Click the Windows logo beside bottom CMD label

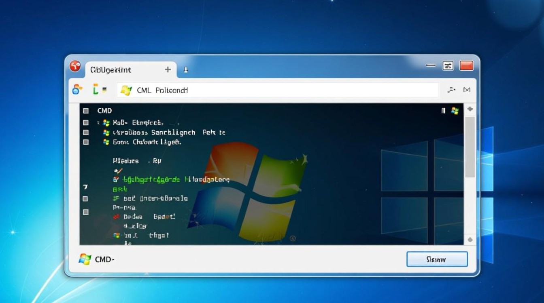(x=85, y=259)
